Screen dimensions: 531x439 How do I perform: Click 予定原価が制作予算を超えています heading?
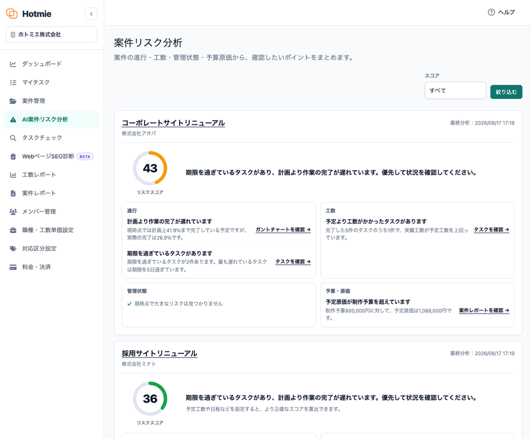(x=368, y=302)
